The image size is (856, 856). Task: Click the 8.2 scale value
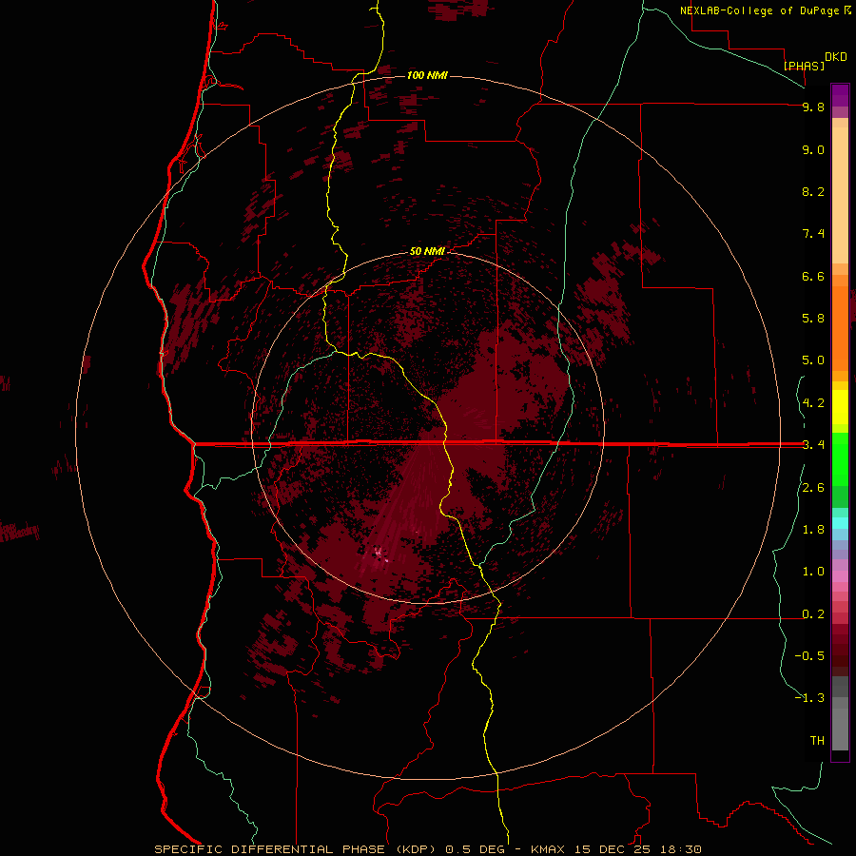click(813, 191)
